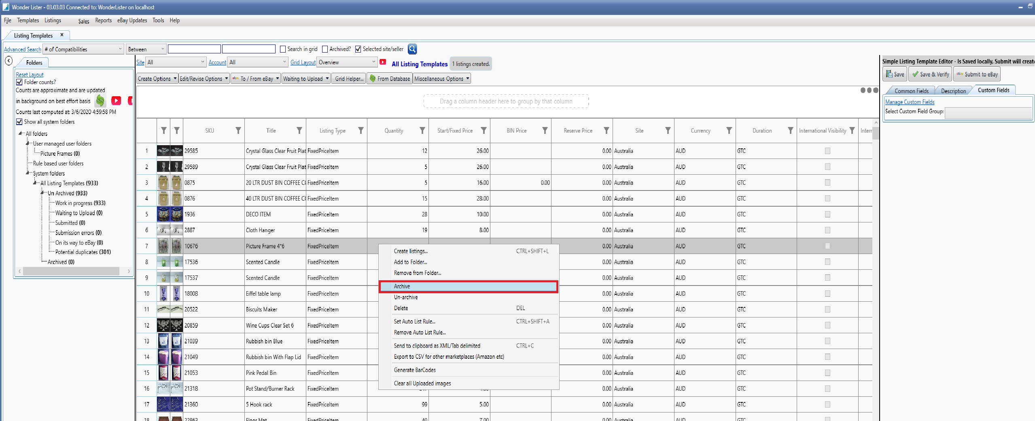
Task: Choose Generate BarCodes in the context menu
Action: (x=469, y=370)
